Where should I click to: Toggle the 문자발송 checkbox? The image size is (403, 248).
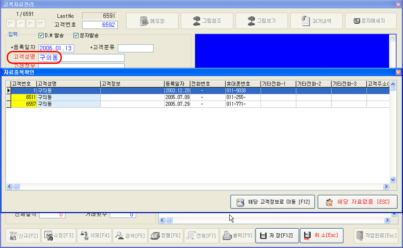(76, 35)
